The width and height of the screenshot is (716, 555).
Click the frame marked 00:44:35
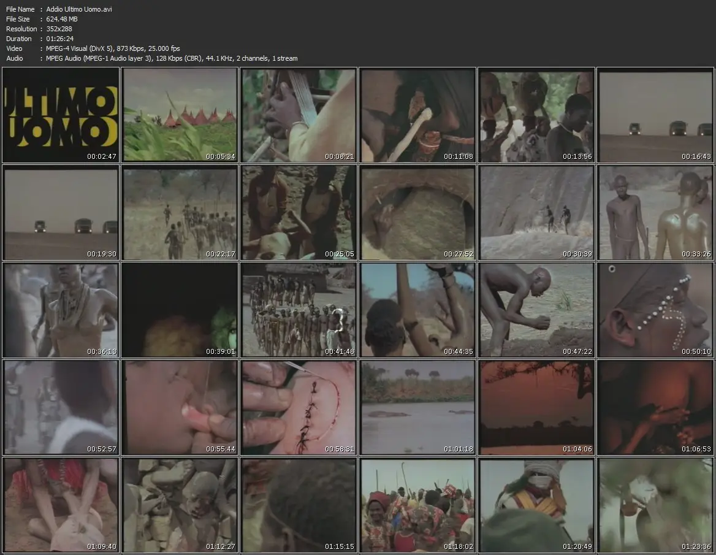(x=418, y=310)
